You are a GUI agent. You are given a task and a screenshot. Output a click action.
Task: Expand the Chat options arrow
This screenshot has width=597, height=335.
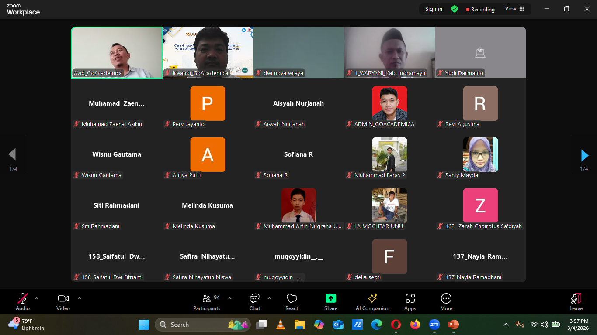(x=269, y=298)
